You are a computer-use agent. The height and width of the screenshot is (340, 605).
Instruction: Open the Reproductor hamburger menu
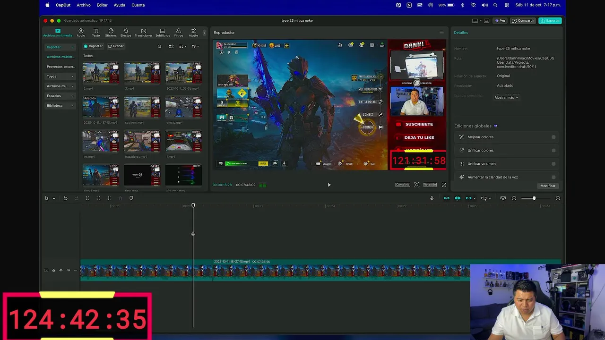pos(441,33)
